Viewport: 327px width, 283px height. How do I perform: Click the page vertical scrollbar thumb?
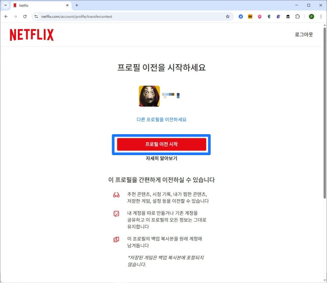click(x=325, y=113)
